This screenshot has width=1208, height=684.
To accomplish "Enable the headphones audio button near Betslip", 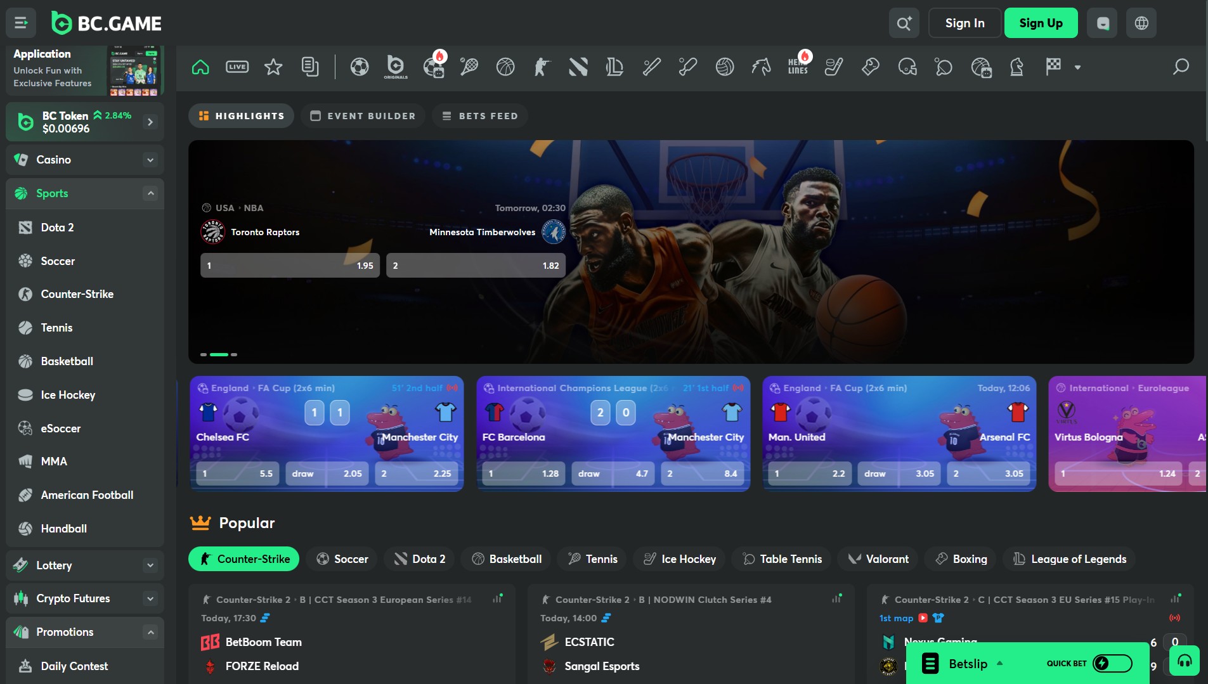I will click(x=1185, y=661).
